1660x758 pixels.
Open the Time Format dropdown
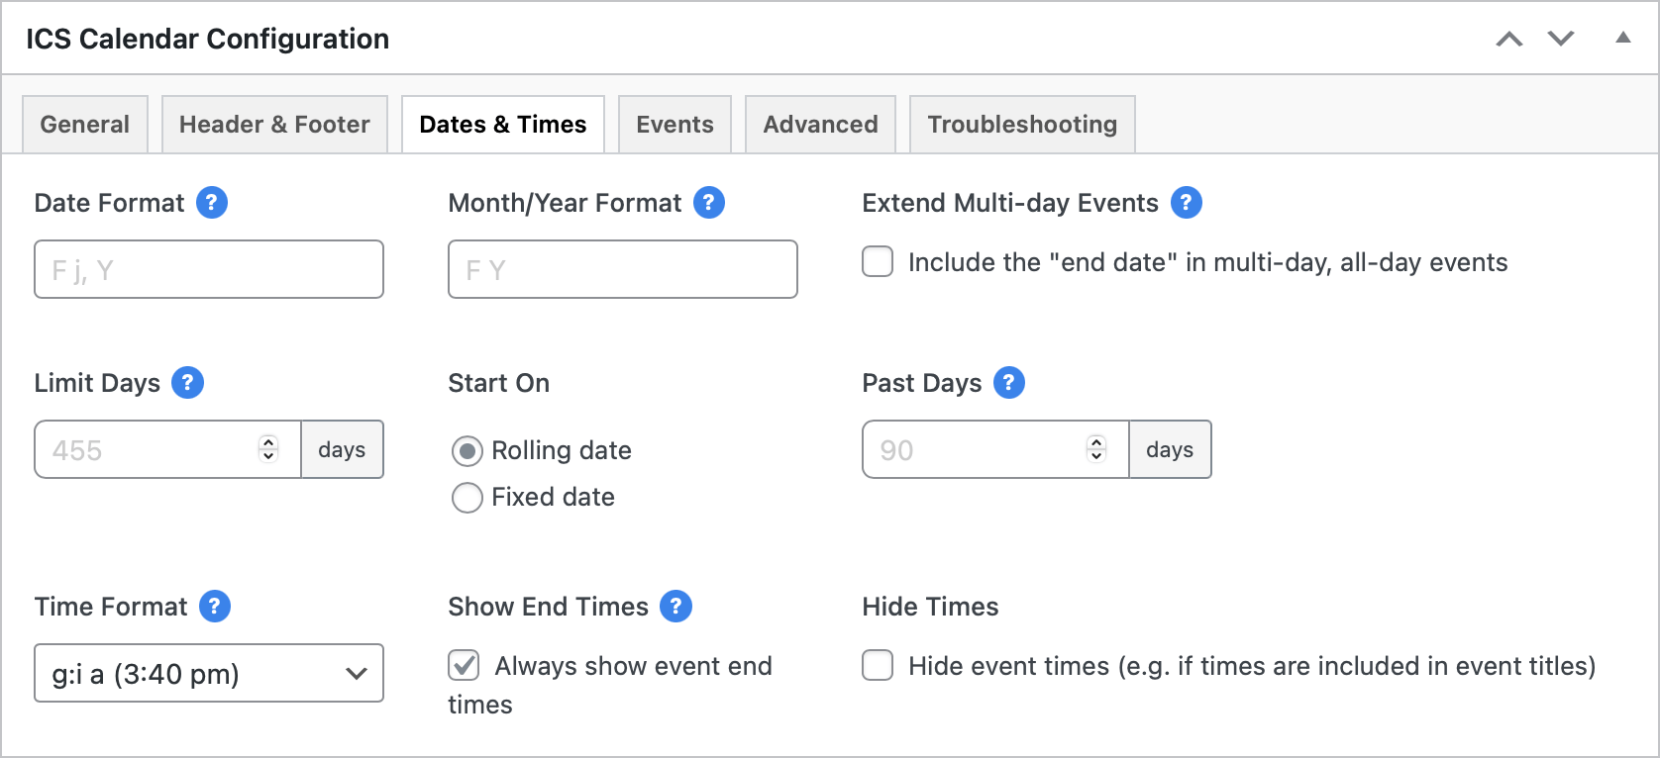click(209, 673)
